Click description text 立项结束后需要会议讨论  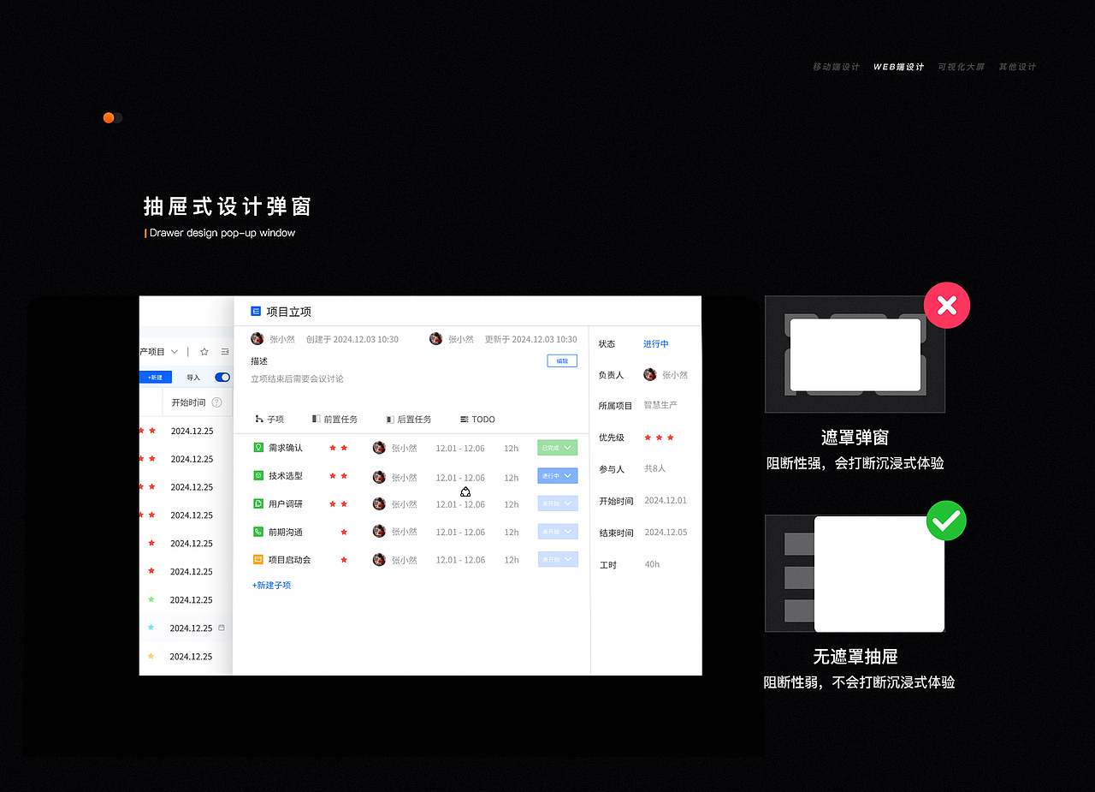pyautogui.click(x=297, y=378)
